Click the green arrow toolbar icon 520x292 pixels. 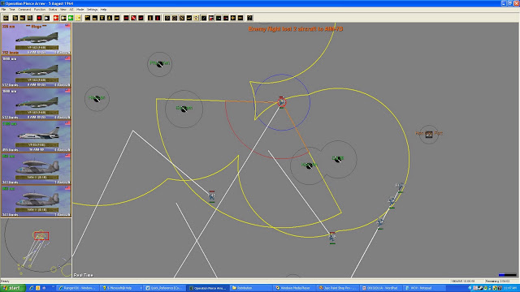(x=71, y=18)
